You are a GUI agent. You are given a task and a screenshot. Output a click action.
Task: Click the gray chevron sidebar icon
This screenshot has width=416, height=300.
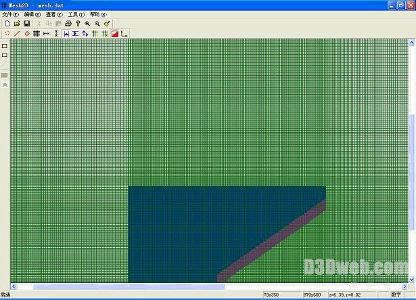5,85
